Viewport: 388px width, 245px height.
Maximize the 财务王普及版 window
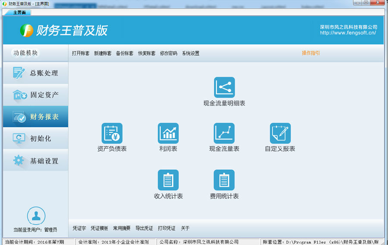point(366,3)
